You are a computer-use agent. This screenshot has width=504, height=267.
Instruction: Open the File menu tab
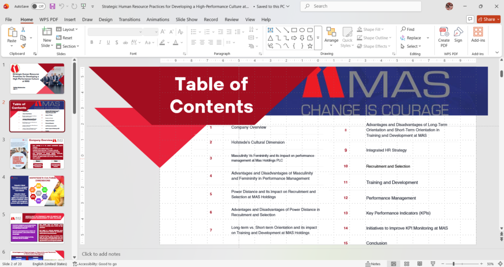click(x=8, y=19)
